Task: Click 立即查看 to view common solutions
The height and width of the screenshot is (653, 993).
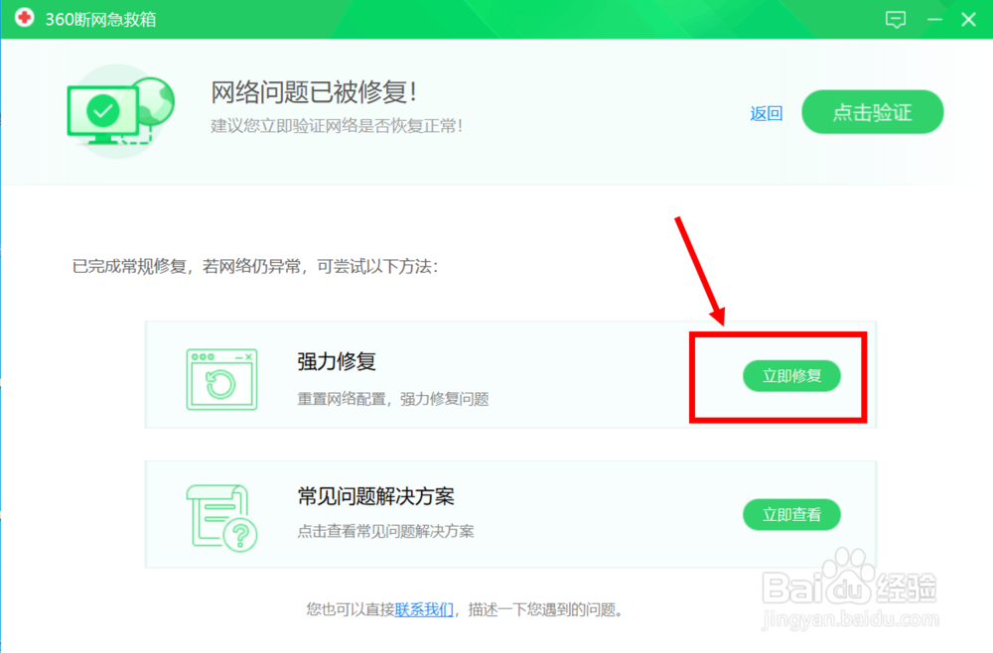Action: [x=791, y=515]
